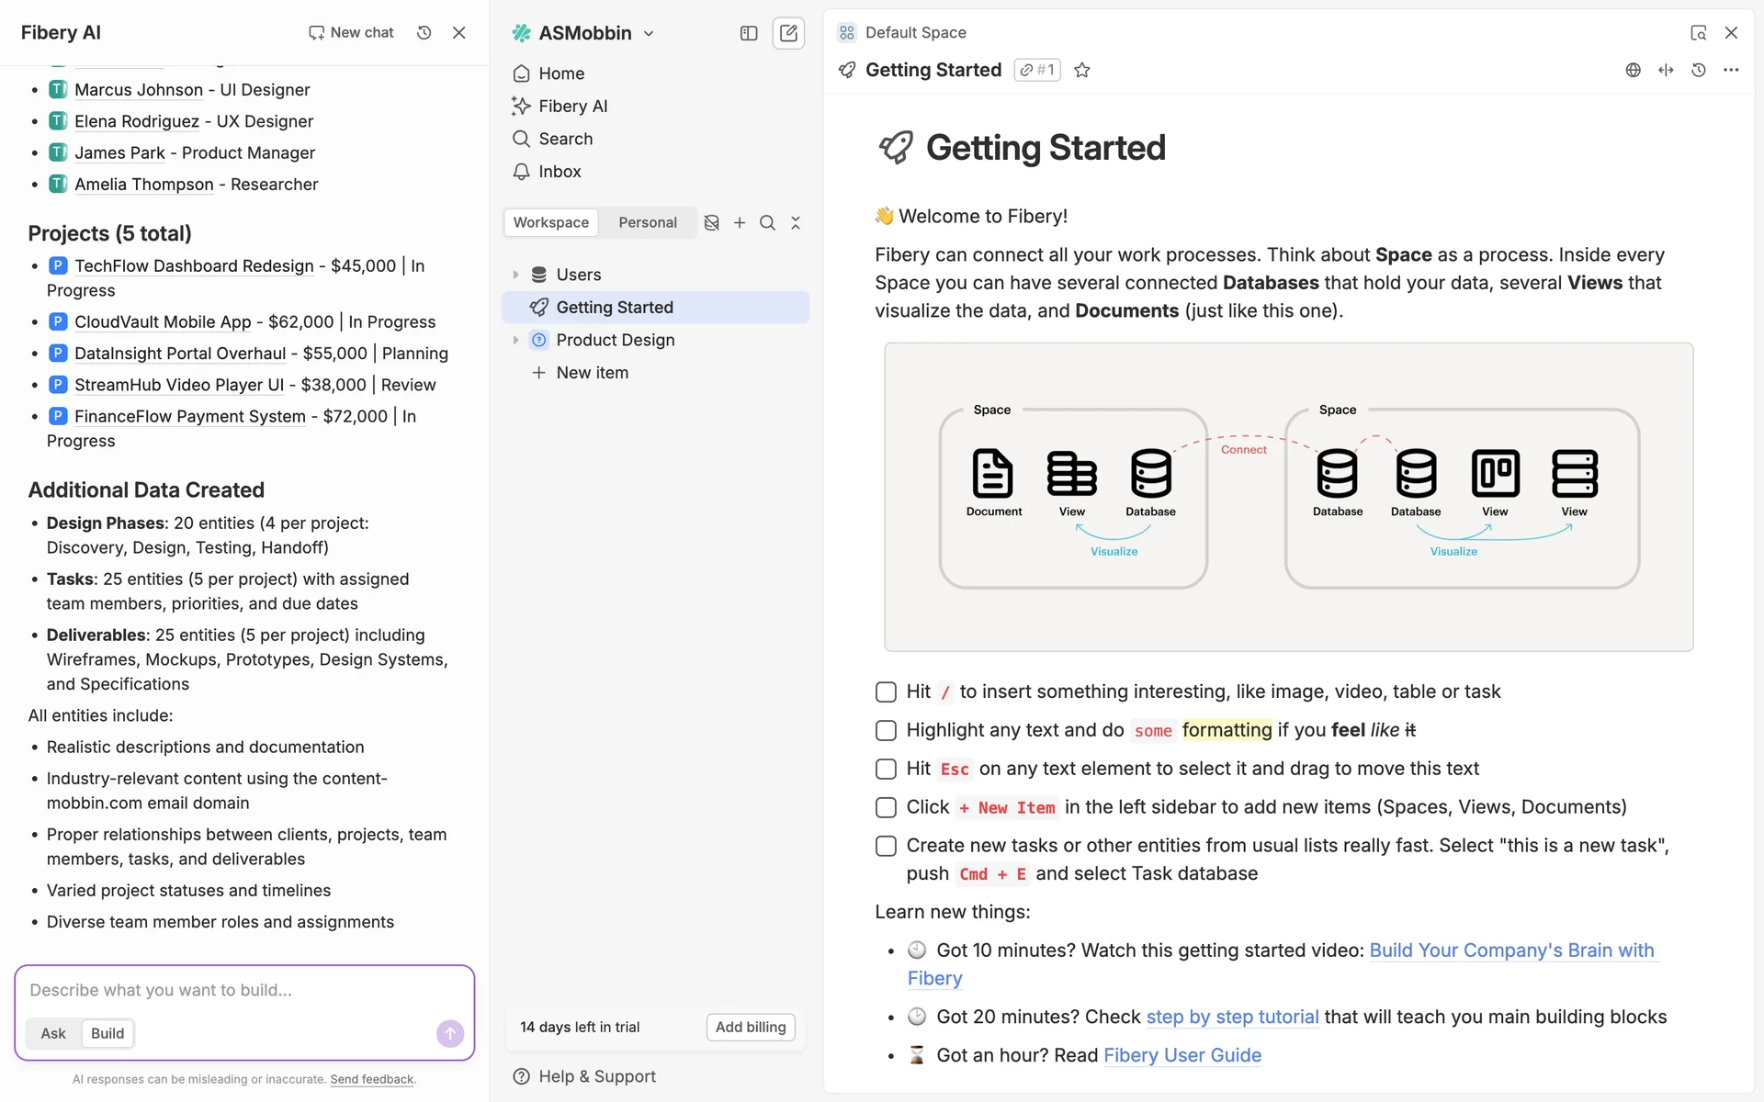Open the document version history icon
The height and width of the screenshot is (1102, 1764).
click(x=1698, y=71)
